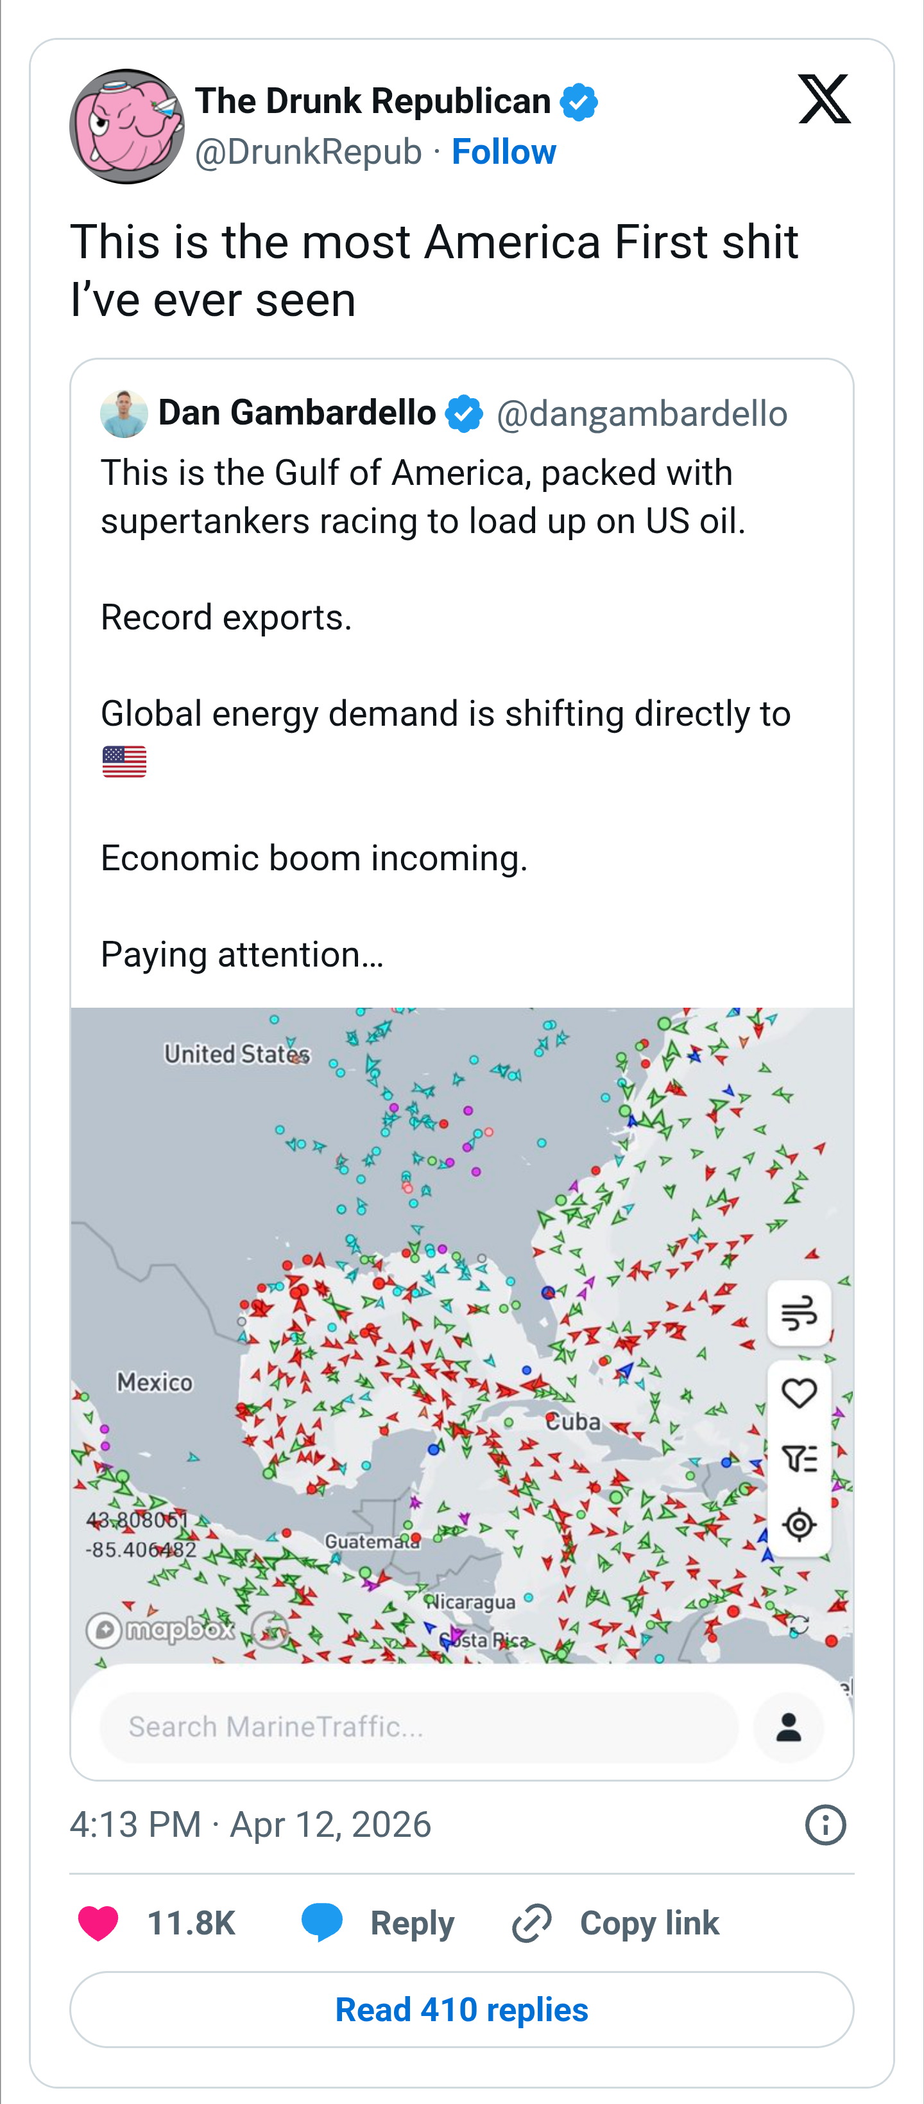The height and width of the screenshot is (2104, 924).
Task: Click the Costa Rica label on the map
Action: point(484,1639)
